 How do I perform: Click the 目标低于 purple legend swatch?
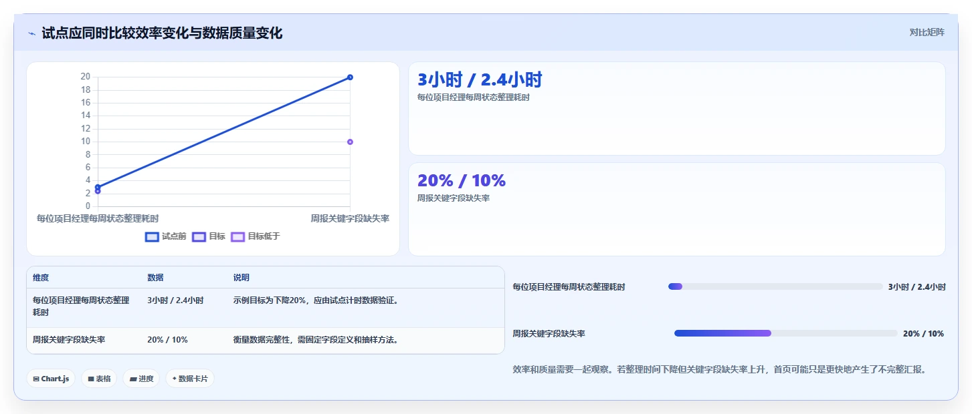237,236
